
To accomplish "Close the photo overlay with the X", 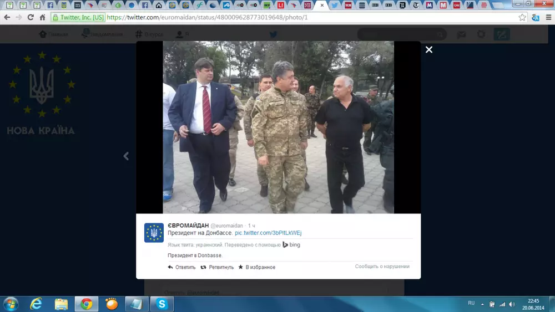I will pos(428,50).
